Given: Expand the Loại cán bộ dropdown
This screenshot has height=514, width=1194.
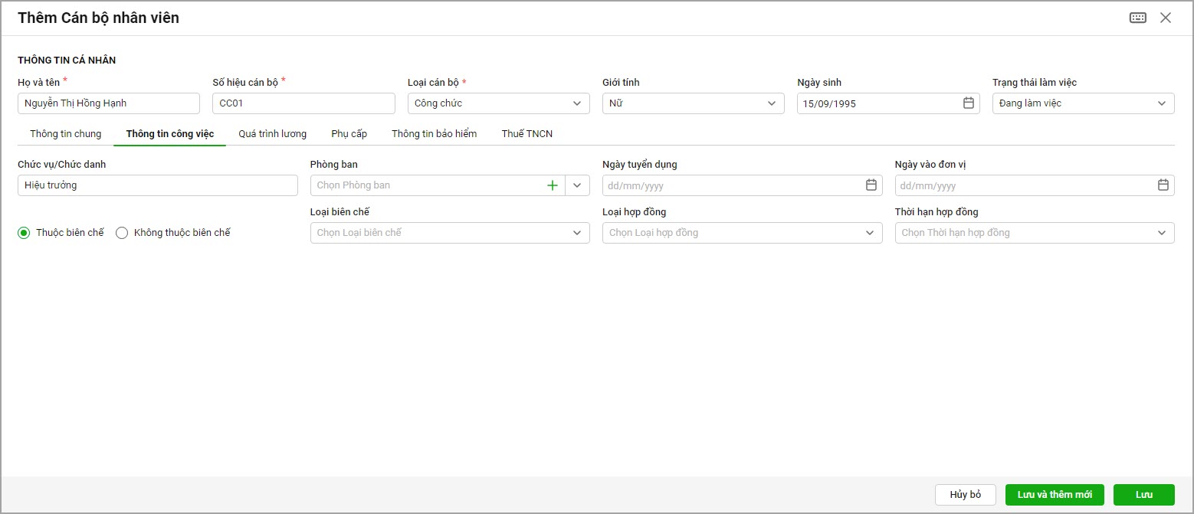Looking at the screenshot, I should click(577, 103).
